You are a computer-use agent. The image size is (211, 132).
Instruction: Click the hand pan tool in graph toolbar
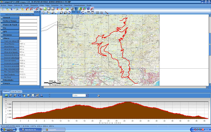tap(24, 95)
